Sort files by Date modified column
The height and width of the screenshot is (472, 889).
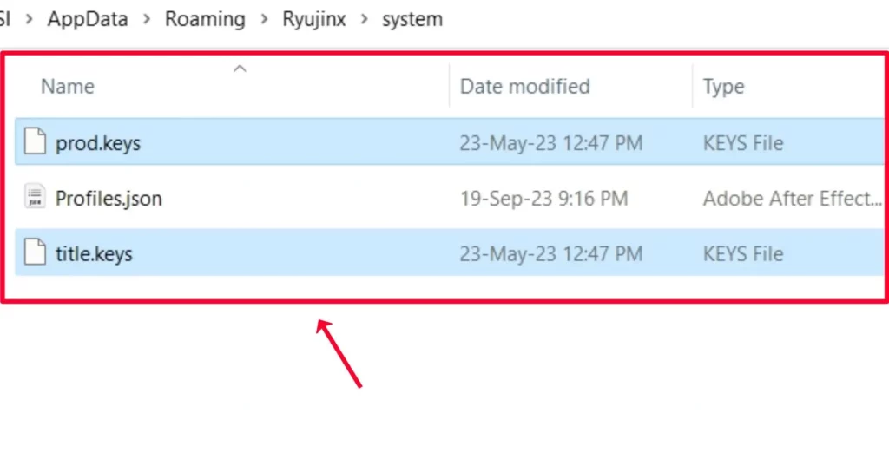coord(525,87)
